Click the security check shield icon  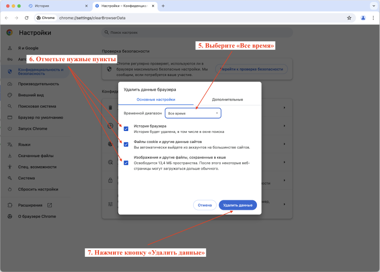pos(109,69)
